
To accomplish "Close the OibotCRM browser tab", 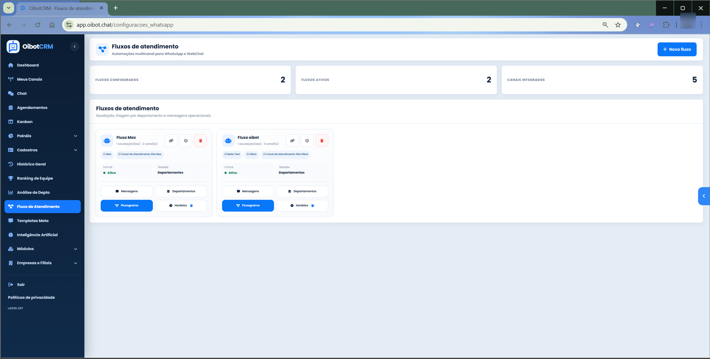I will (x=102, y=8).
